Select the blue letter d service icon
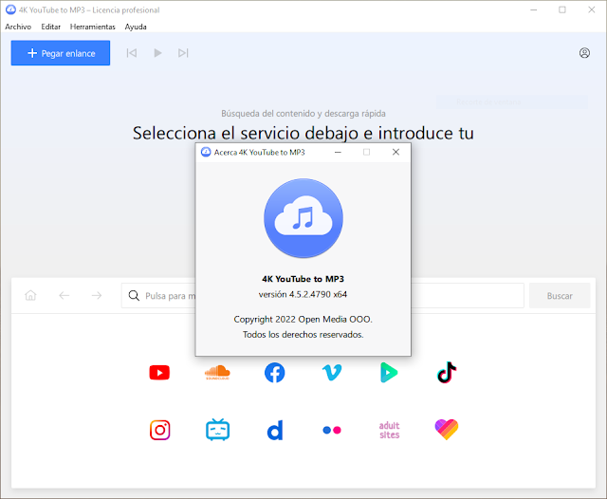607x499 pixels. click(275, 430)
